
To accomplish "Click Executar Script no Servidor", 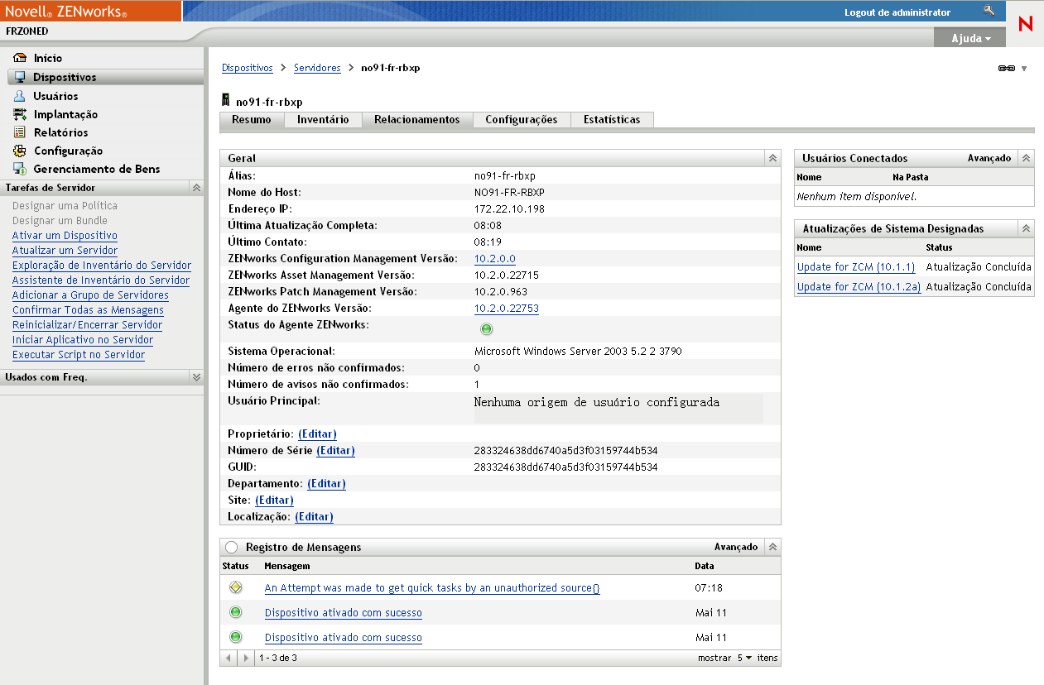I will (79, 355).
